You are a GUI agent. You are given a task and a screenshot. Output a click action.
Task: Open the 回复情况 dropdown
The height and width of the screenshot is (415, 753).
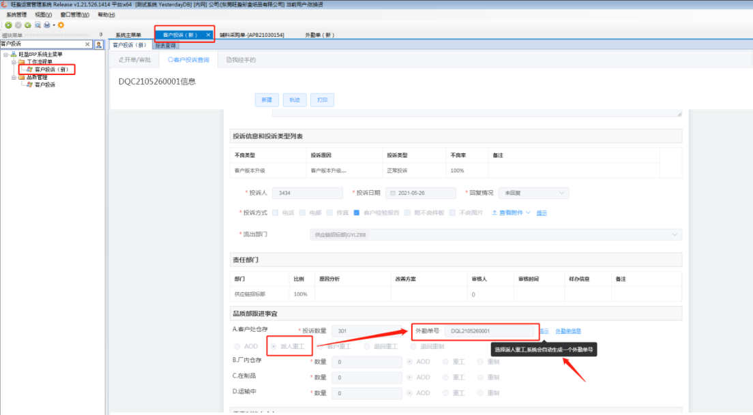533,193
